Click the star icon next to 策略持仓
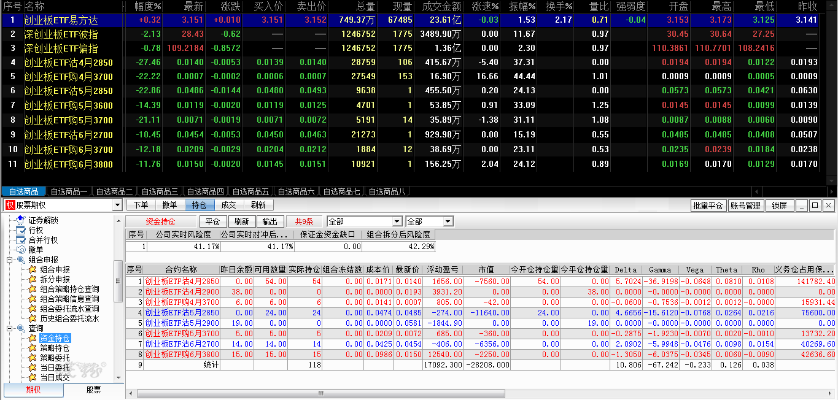This screenshot has height=400, width=838. 33,348
